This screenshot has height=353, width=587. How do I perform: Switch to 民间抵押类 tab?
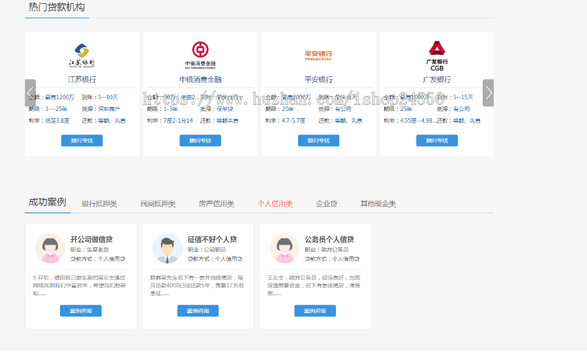pyautogui.click(x=158, y=204)
